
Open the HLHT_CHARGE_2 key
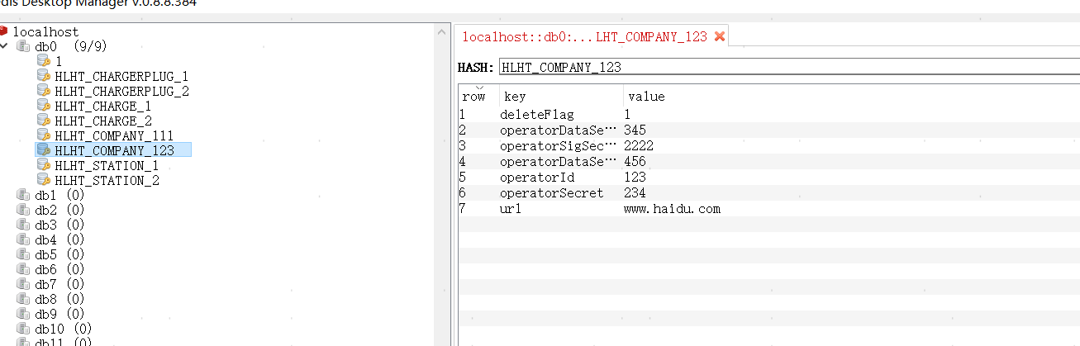click(102, 121)
